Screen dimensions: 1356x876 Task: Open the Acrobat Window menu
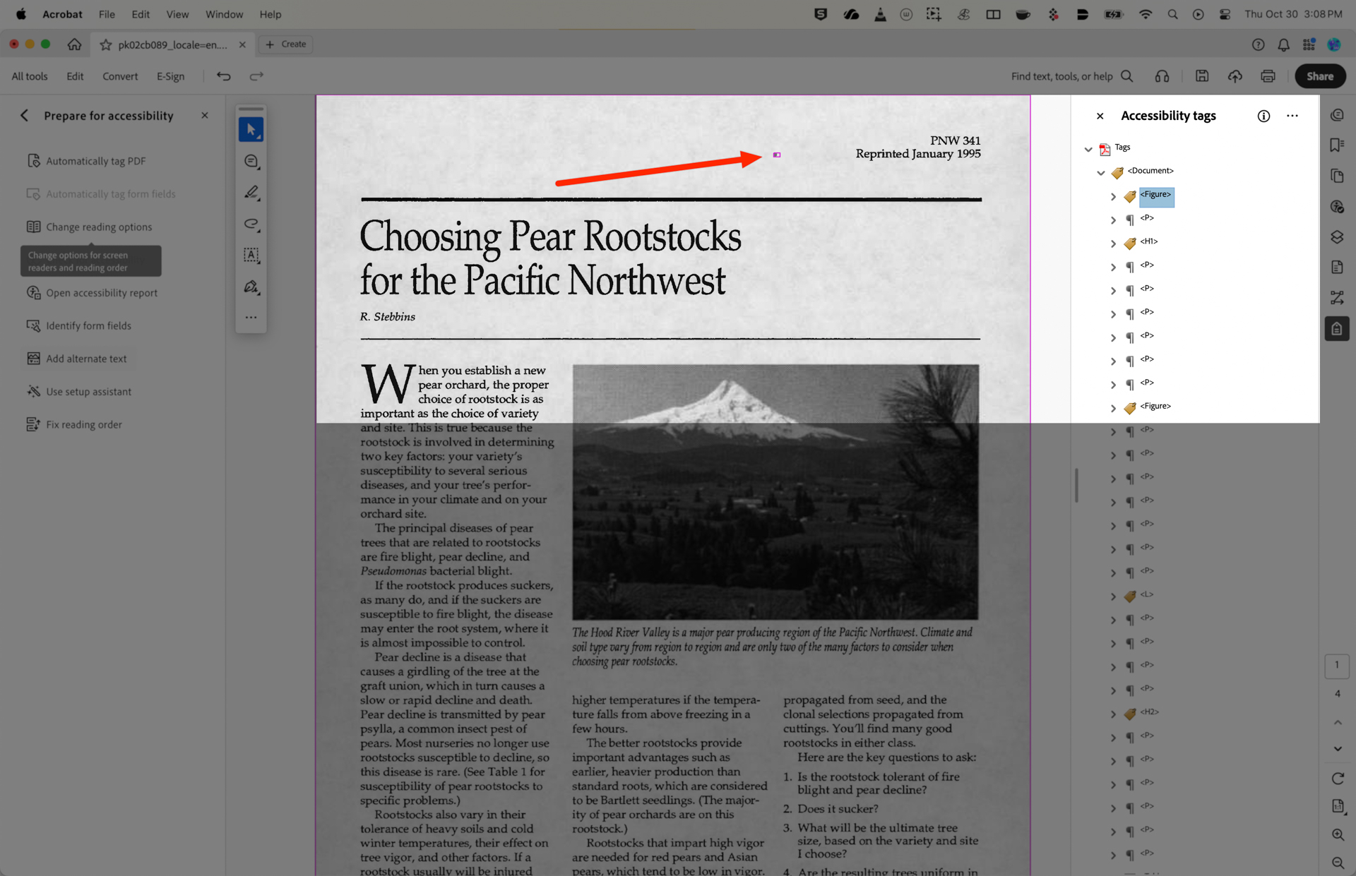pos(224,14)
